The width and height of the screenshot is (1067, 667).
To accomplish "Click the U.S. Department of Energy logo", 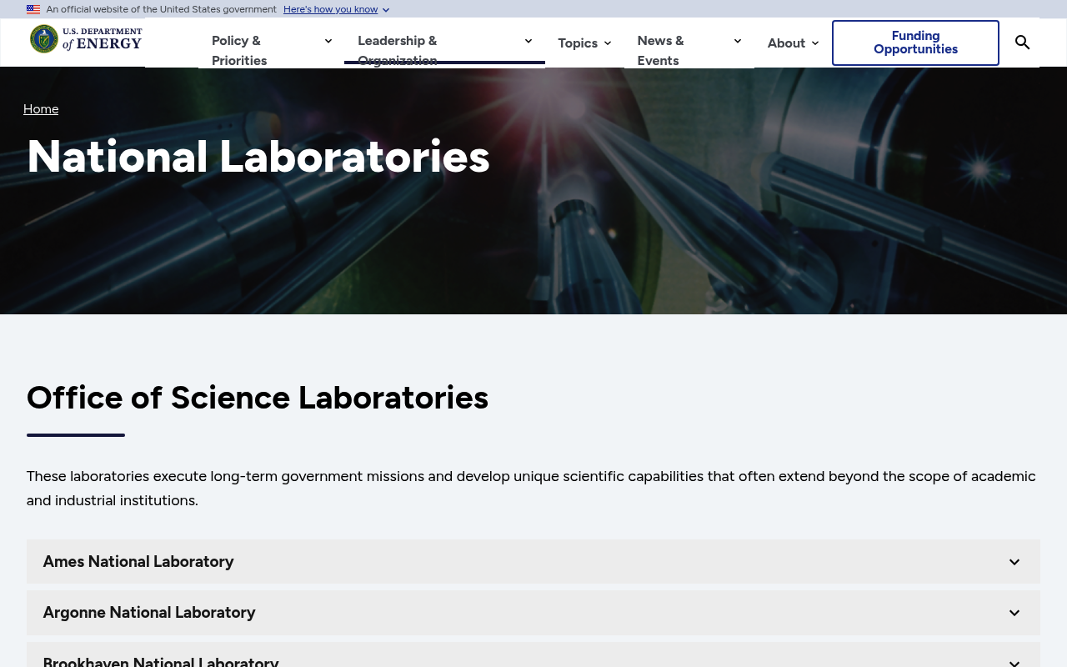I will click(x=86, y=39).
